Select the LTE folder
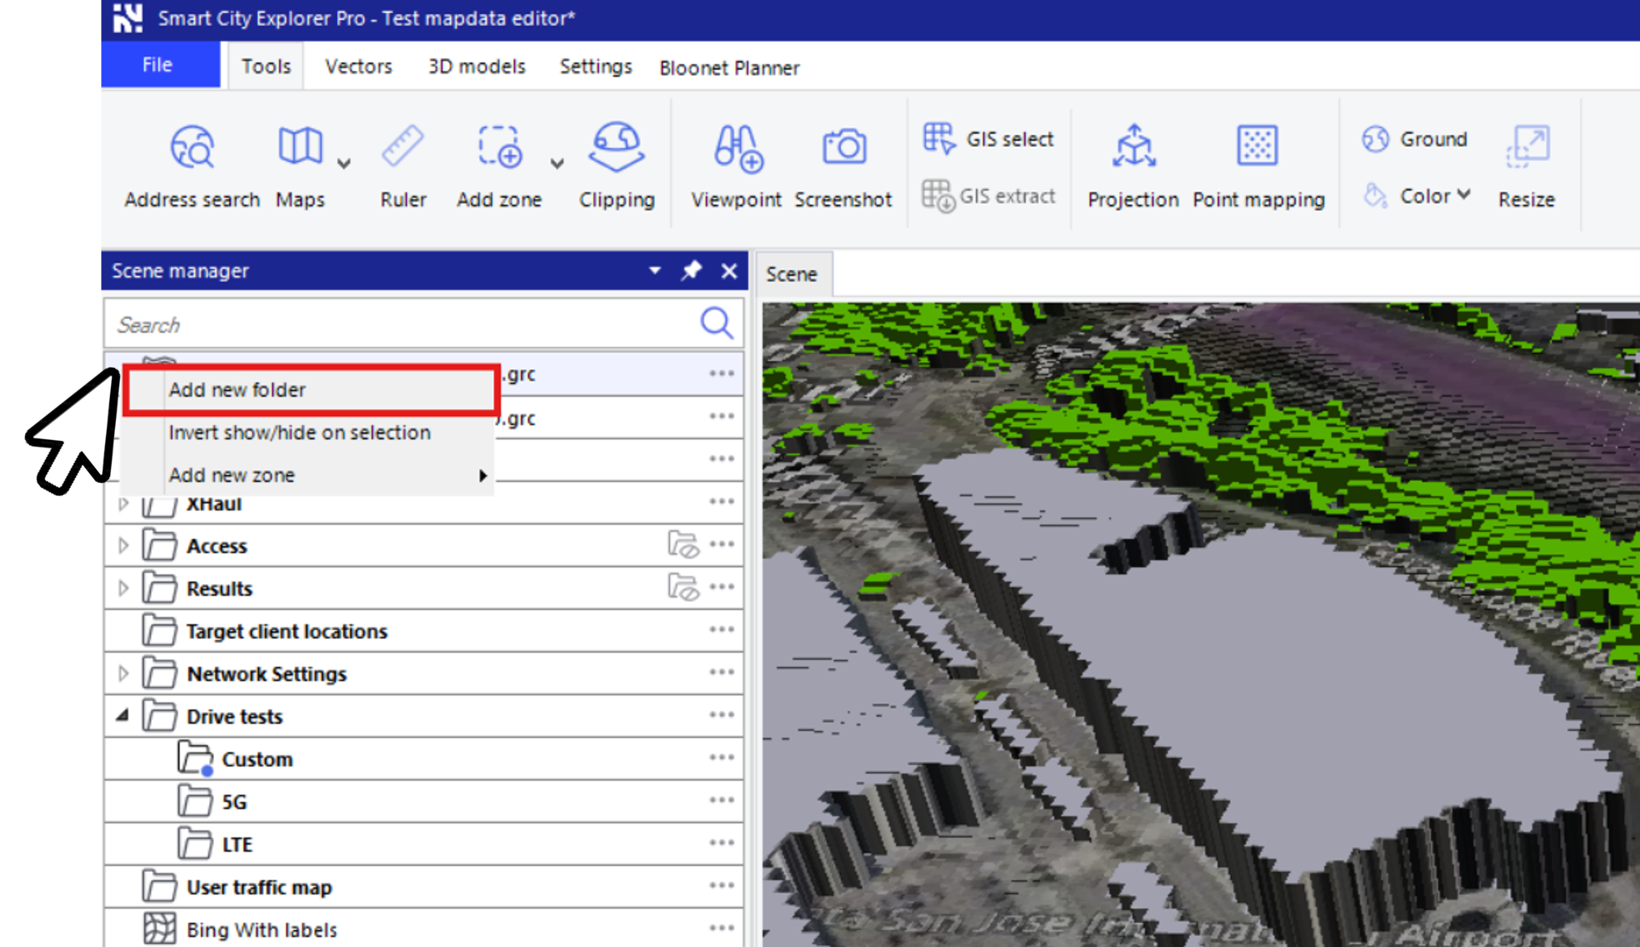Viewport: 1640px width, 947px height. (x=424, y=844)
